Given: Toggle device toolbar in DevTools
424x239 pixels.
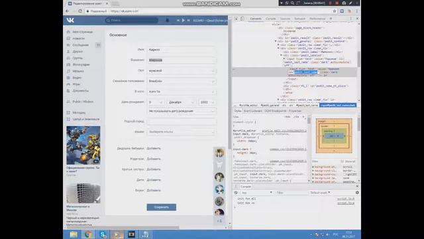Looking at the screenshot, I should point(242,19).
